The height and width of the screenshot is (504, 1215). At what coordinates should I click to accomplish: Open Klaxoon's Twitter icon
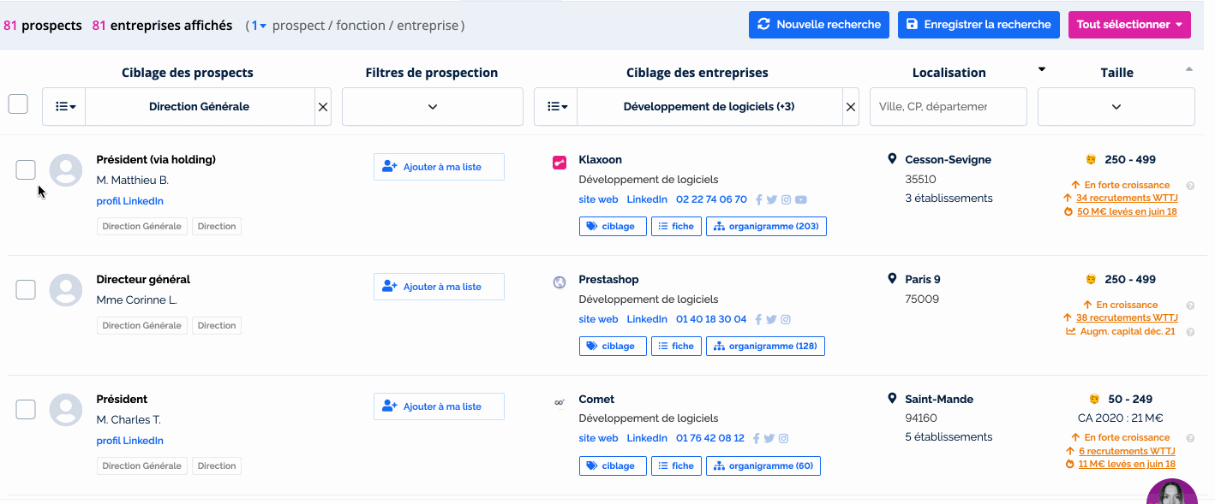click(x=771, y=200)
